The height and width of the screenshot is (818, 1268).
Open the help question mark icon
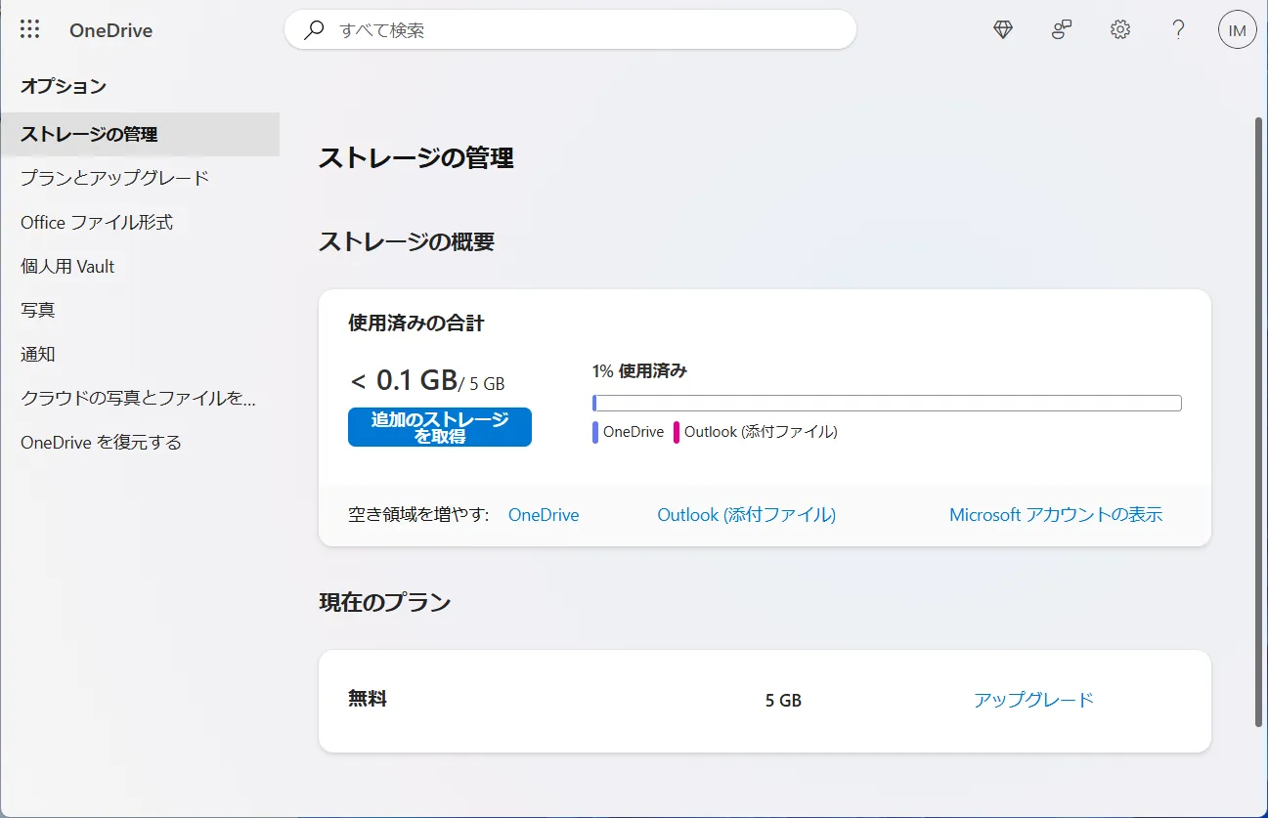coord(1179,30)
